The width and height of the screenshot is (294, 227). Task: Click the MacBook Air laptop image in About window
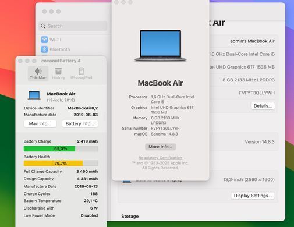tap(160, 45)
